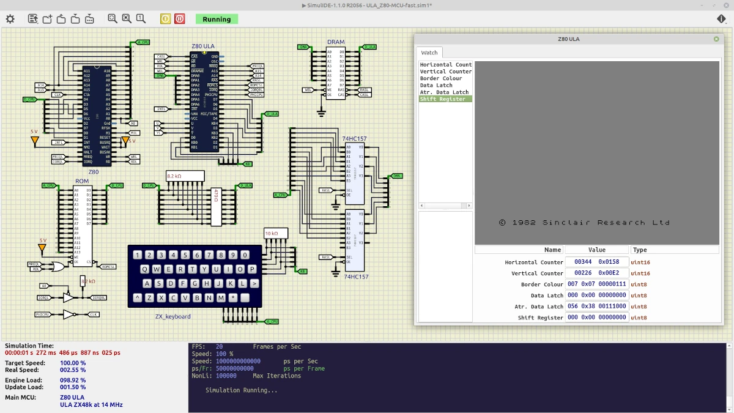
Task: Select Shift Register in the watch list
Action: pyautogui.click(x=443, y=99)
